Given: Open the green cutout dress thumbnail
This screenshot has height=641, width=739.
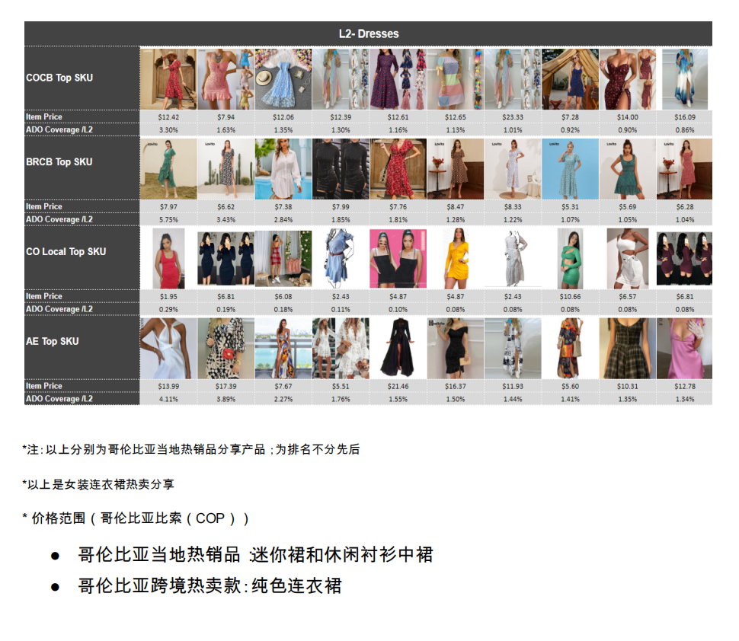Looking at the screenshot, I should (570, 258).
